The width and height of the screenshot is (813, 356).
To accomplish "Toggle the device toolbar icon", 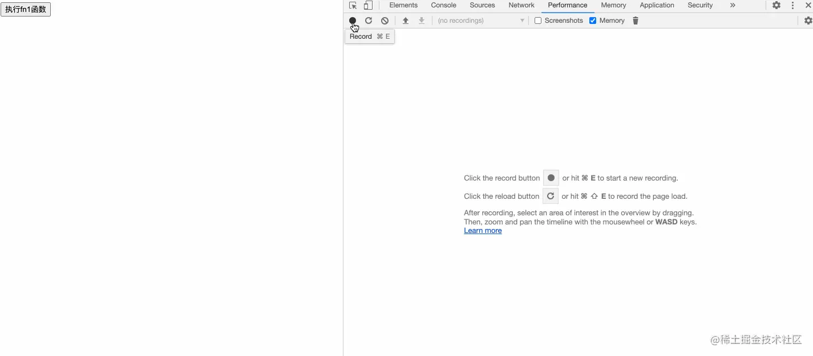I will click(x=368, y=5).
